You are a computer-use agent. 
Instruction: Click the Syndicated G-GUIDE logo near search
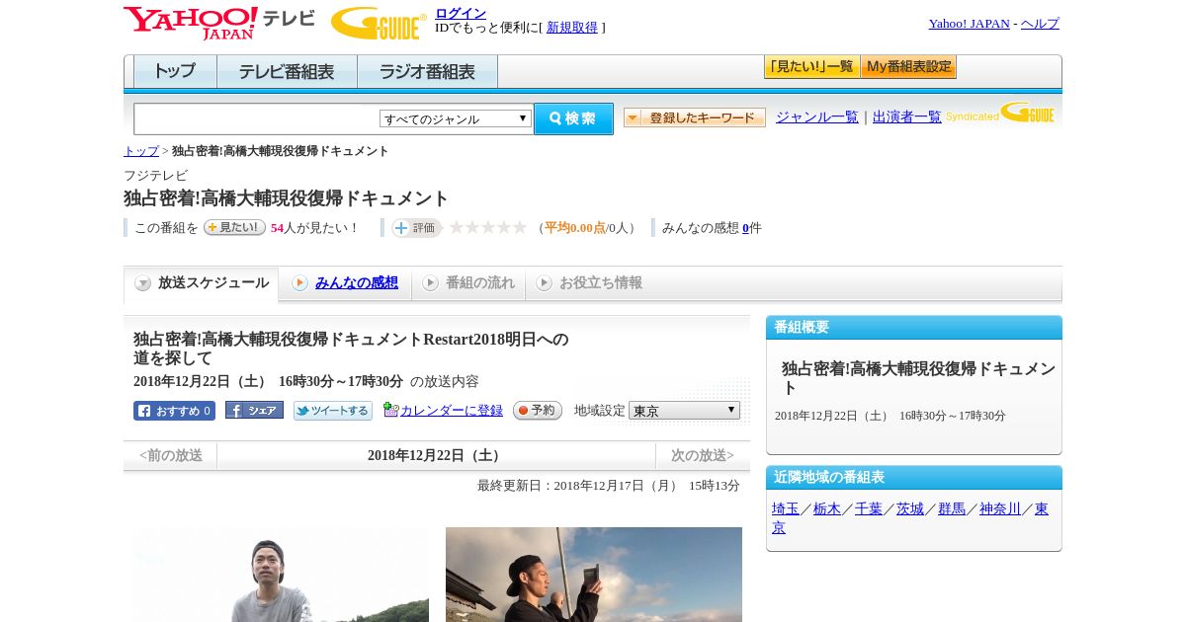[999, 113]
